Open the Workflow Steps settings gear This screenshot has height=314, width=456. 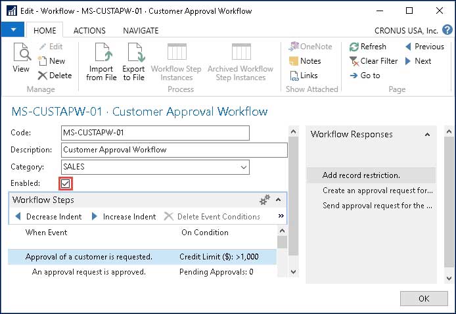tap(265, 200)
